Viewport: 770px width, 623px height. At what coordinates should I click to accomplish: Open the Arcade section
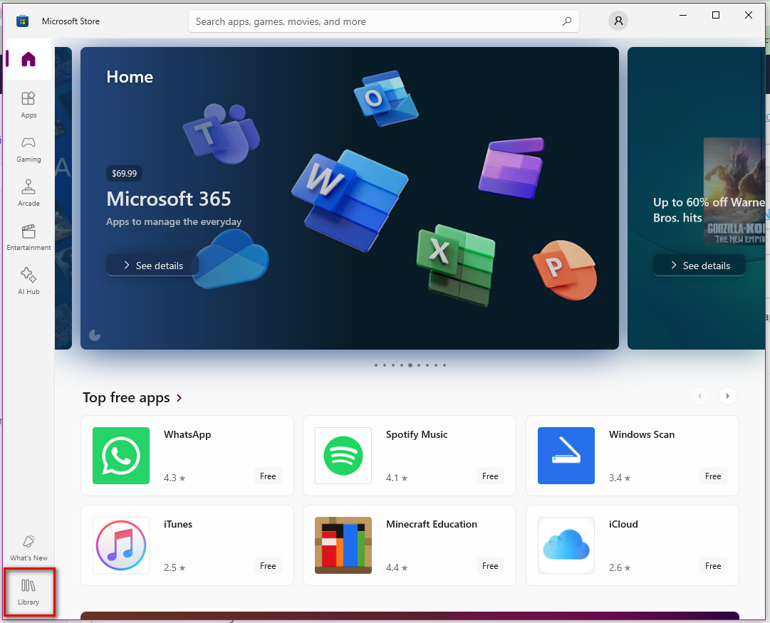28,193
